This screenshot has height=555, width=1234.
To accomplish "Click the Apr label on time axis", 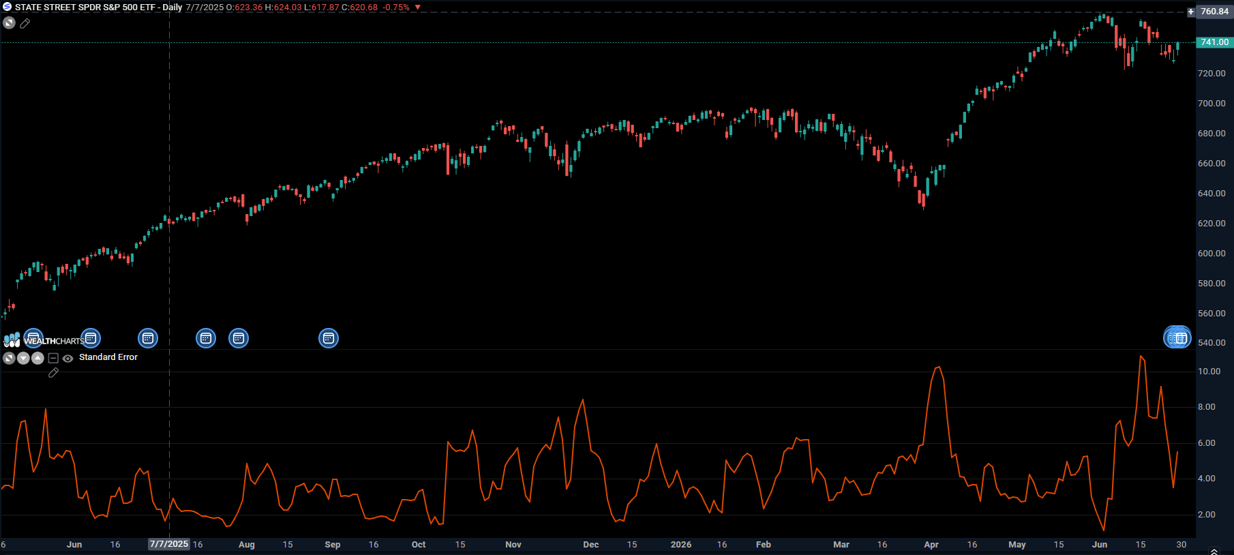I will point(931,545).
